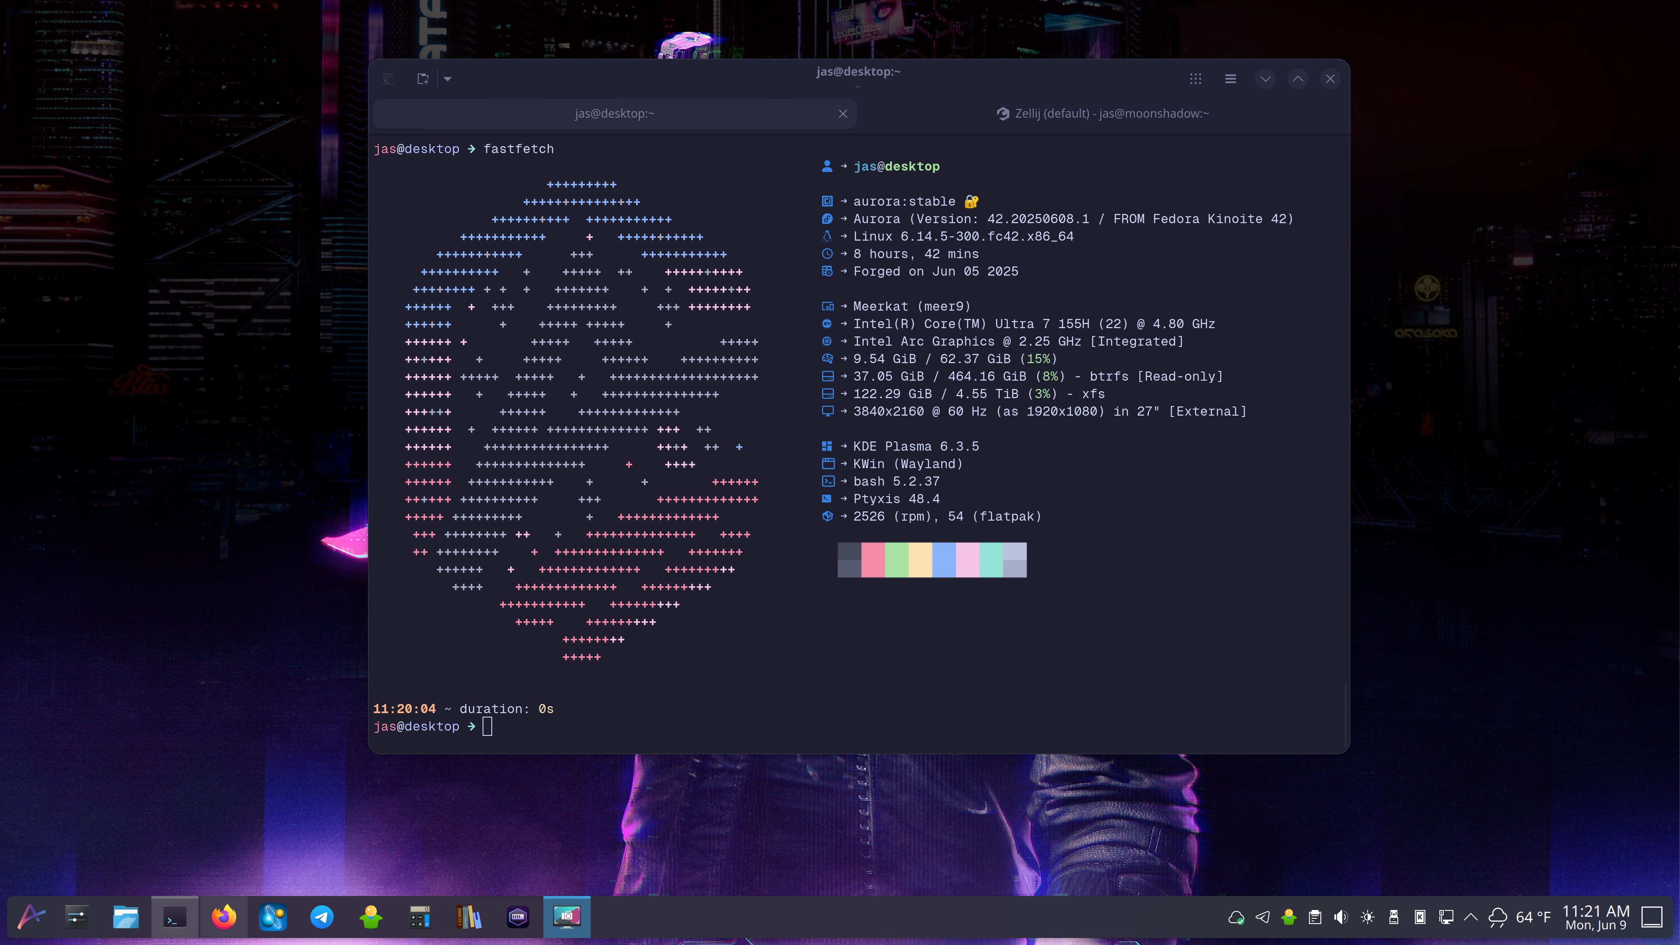1680x945 pixels.
Task: Click 'bash 5.2.37' text
Action: click(896, 481)
